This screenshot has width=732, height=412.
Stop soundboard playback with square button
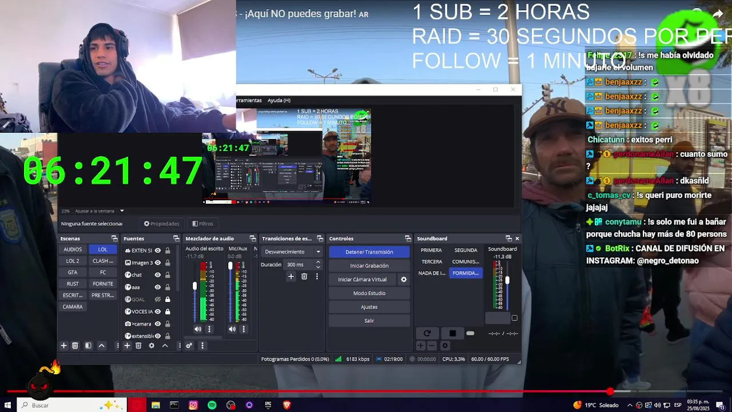pyautogui.click(x=452, y=333)
